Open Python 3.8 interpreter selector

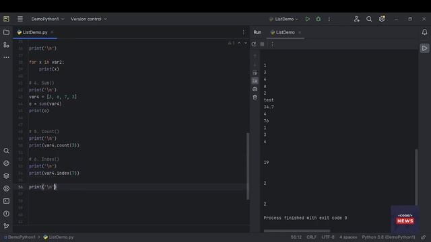coord(389,237)
